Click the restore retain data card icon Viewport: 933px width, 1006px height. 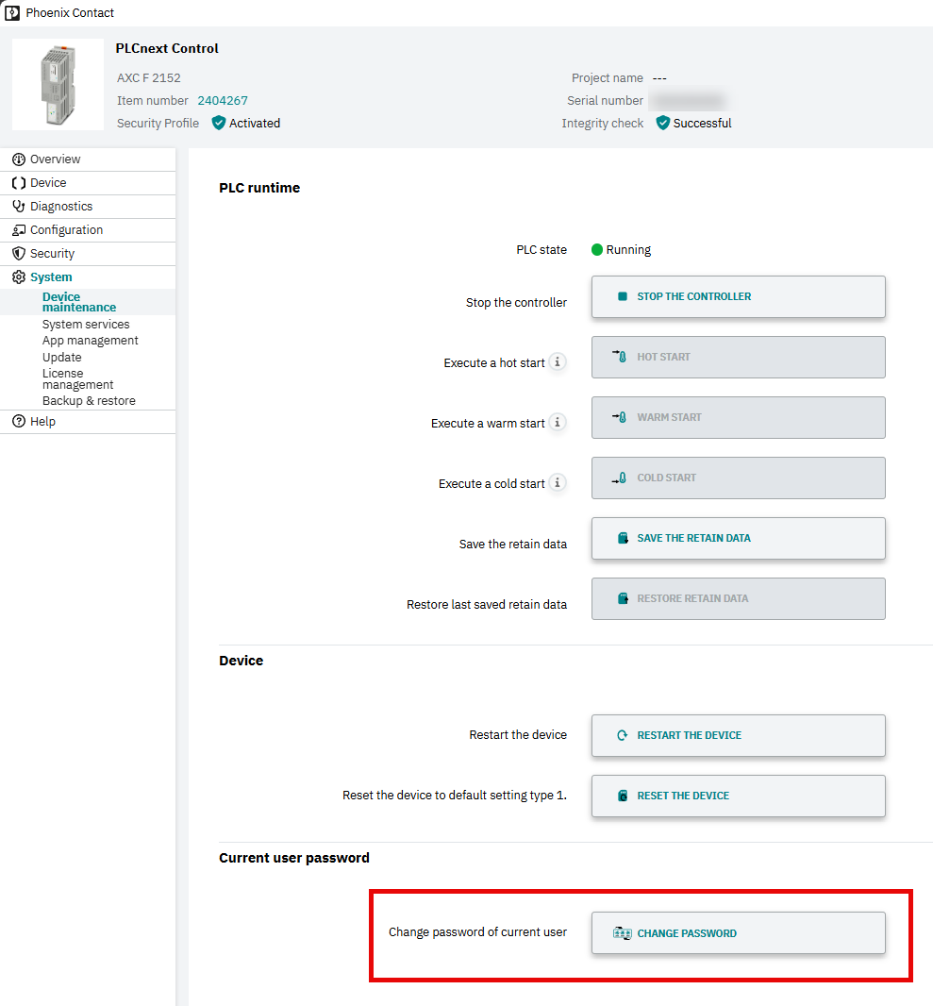tap(622, 598)
